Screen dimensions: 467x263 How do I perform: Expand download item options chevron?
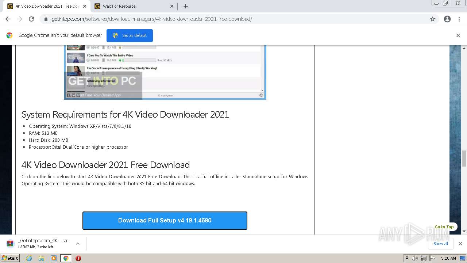click(78, 244)
